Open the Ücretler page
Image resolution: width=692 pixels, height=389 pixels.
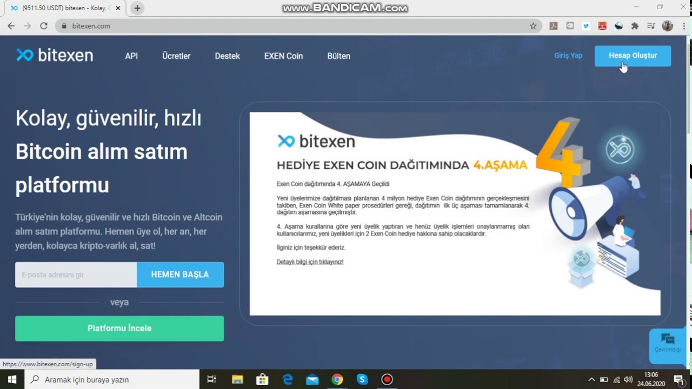pos(176,56)
